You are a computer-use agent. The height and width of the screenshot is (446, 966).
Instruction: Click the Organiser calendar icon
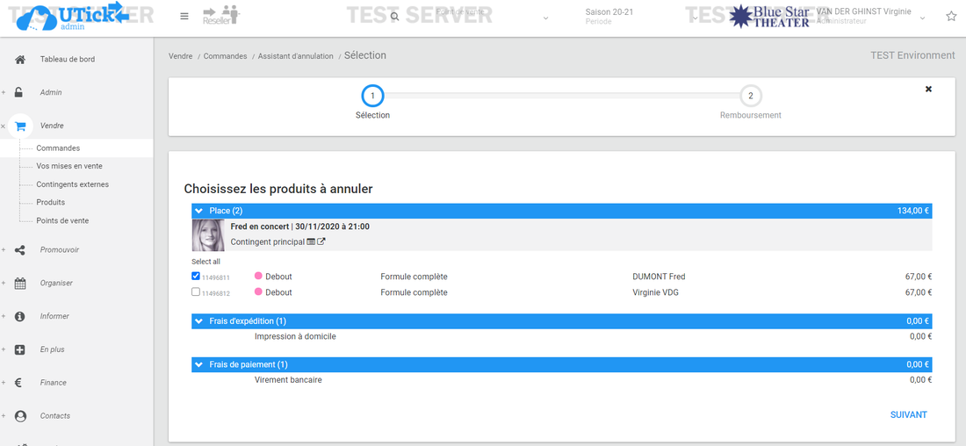pos(20,284)
